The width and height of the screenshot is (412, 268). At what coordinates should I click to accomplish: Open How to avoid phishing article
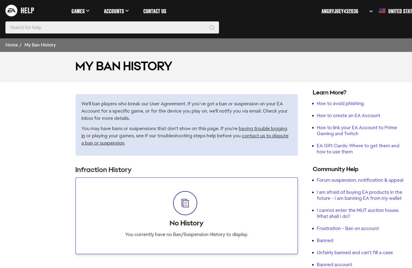click(x=340, y=104)
